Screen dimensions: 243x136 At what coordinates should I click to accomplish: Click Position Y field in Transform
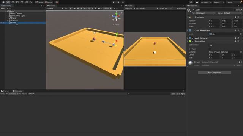[226, 20]
